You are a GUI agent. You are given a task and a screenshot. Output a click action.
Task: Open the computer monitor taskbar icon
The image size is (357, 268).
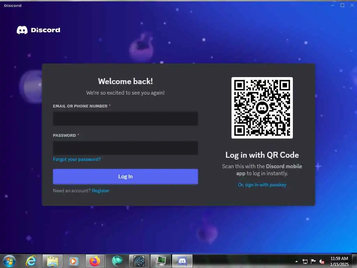tap(161, 261)
